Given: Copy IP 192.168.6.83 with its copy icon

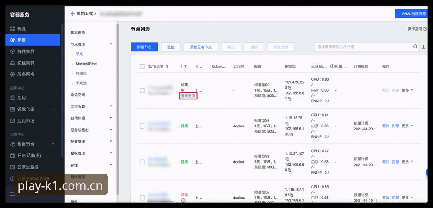Looking at the screenshot, I should pos(289,170).
